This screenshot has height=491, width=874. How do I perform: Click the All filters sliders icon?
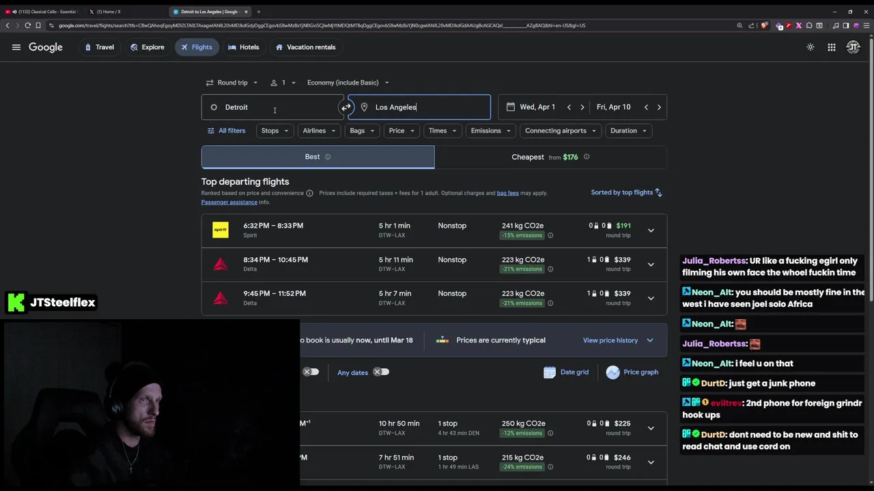pos(211,131)
